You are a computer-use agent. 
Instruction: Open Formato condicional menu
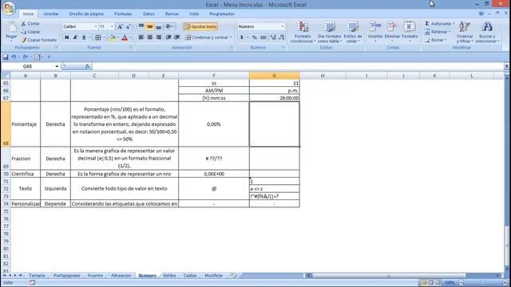coord(303,32)
